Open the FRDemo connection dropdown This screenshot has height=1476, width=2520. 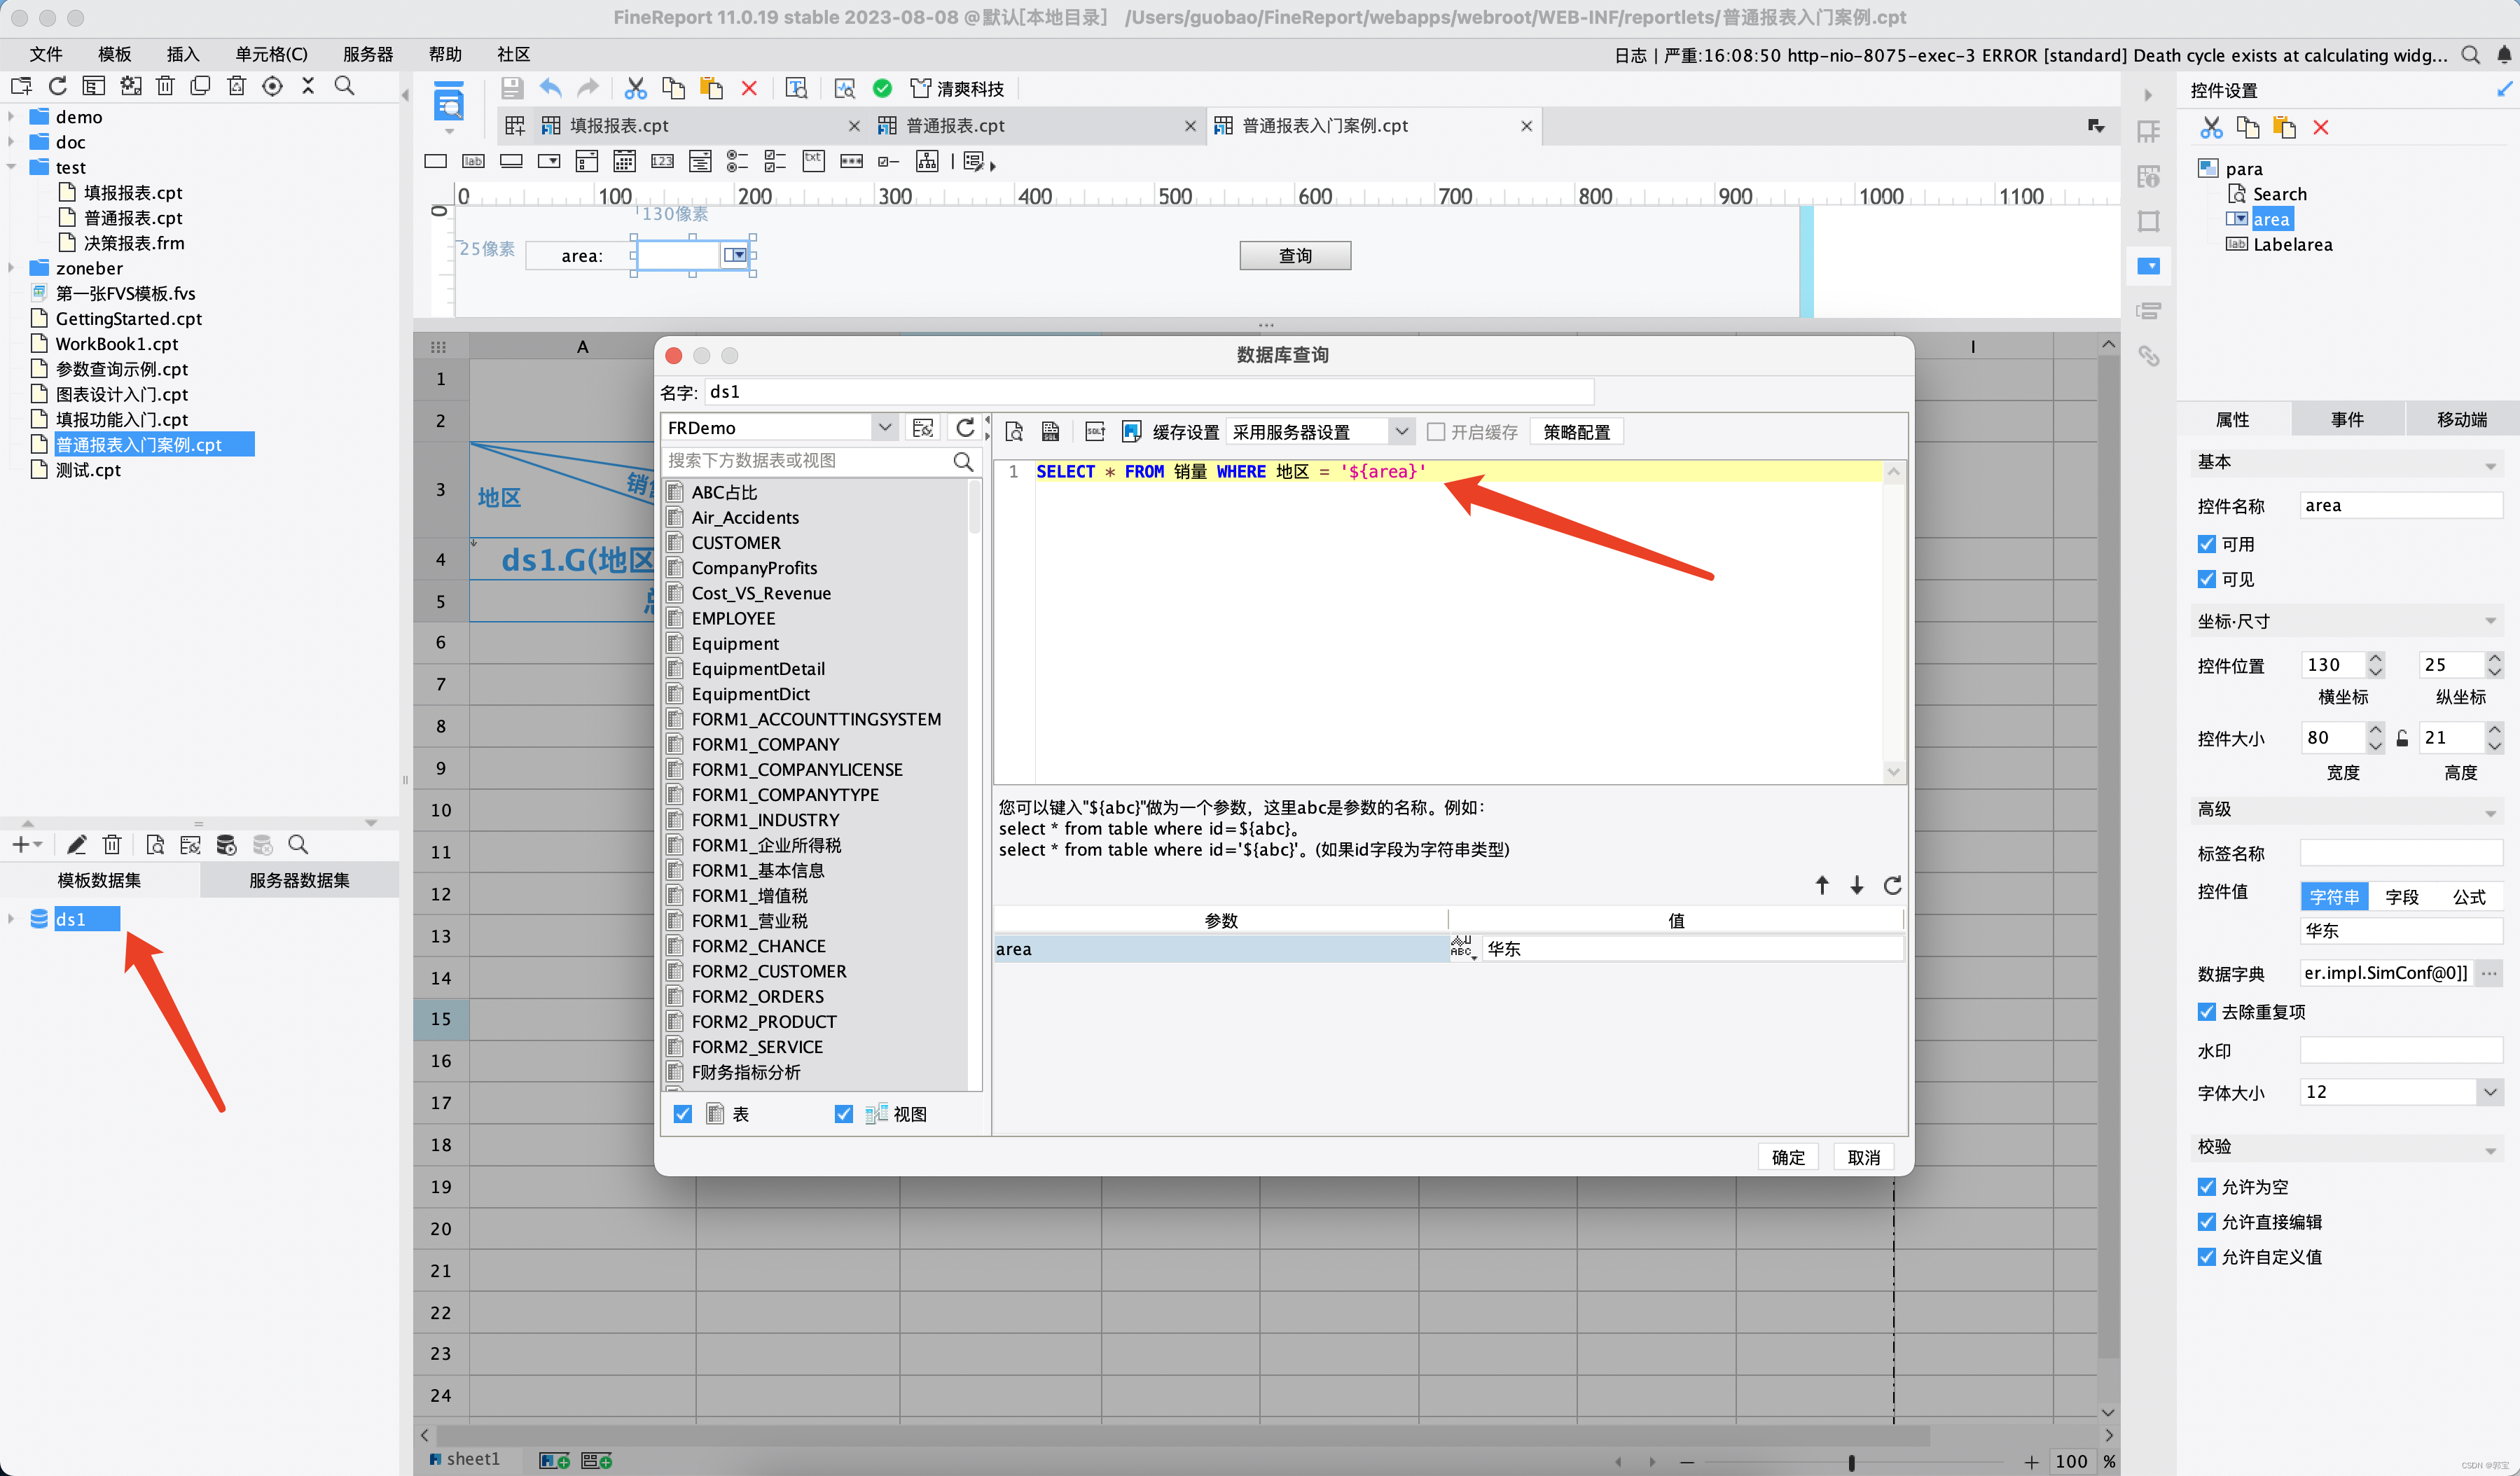884,428
